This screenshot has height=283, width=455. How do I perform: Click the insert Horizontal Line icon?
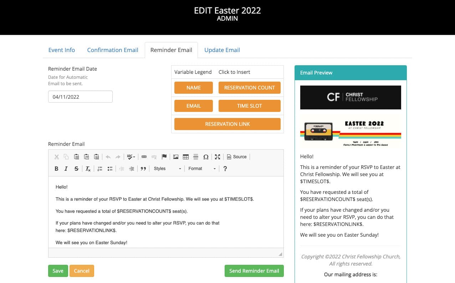[x=196, y=157]
